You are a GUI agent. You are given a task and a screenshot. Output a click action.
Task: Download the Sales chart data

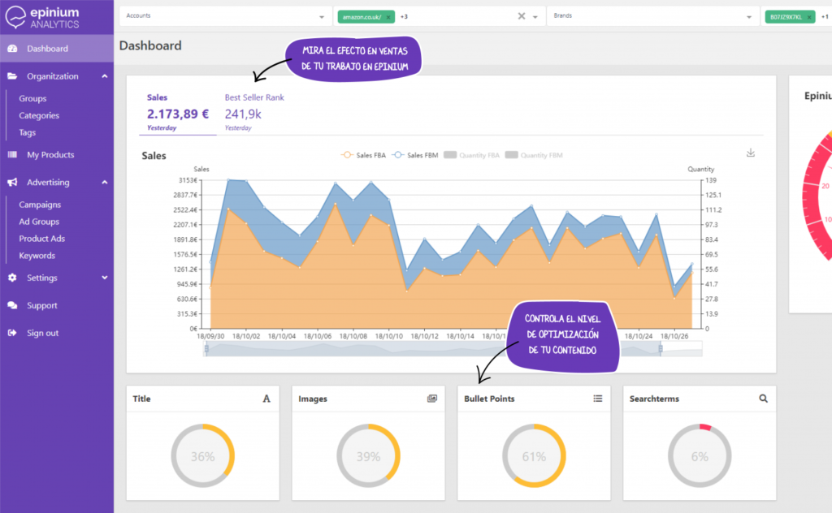750,153
